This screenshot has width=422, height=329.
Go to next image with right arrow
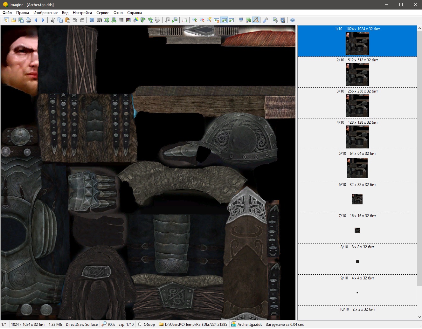point(43,20)
